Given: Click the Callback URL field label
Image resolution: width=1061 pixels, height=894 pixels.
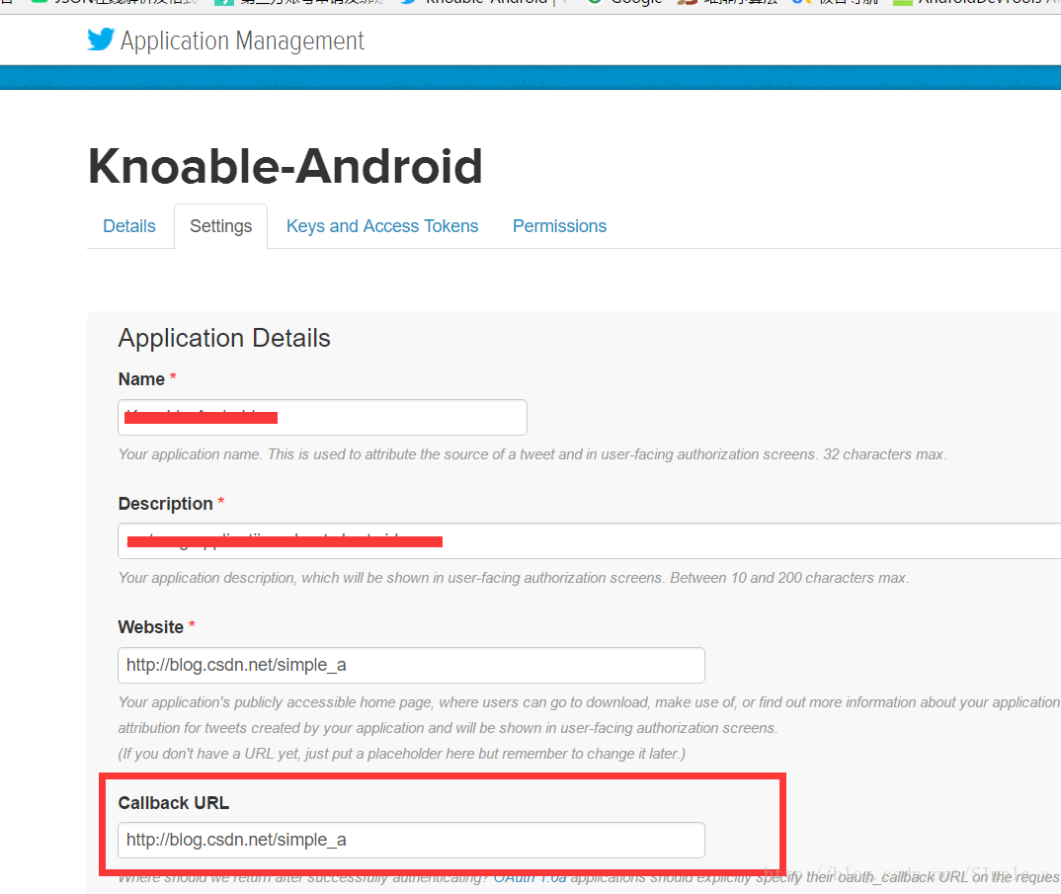Looking at the screenshot, I should pyautogui.click(x=173, y=803).
